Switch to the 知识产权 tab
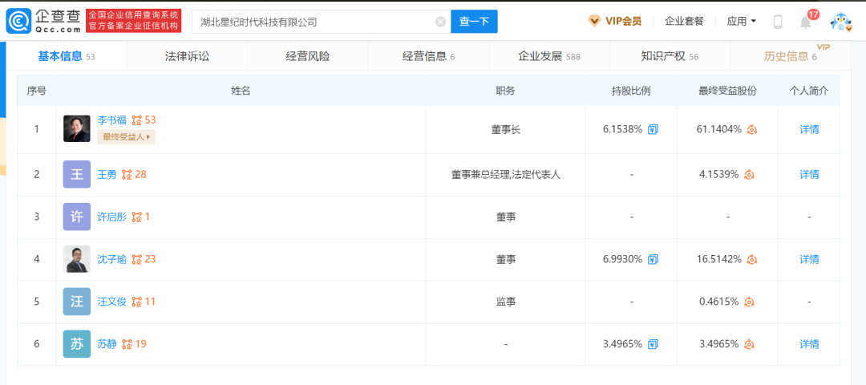Image resolution: width=866 pixels, height=385 pixels. pos(670,56)
